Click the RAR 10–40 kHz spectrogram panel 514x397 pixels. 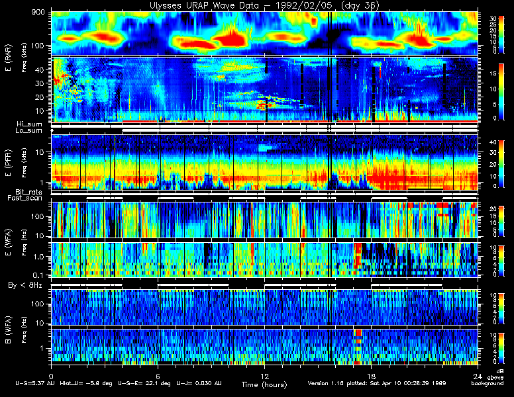[264, 90]
